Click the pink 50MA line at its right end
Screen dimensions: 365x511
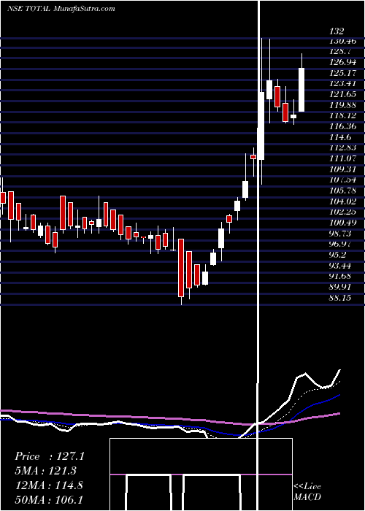pyautogui.click(x=339, y=414)
